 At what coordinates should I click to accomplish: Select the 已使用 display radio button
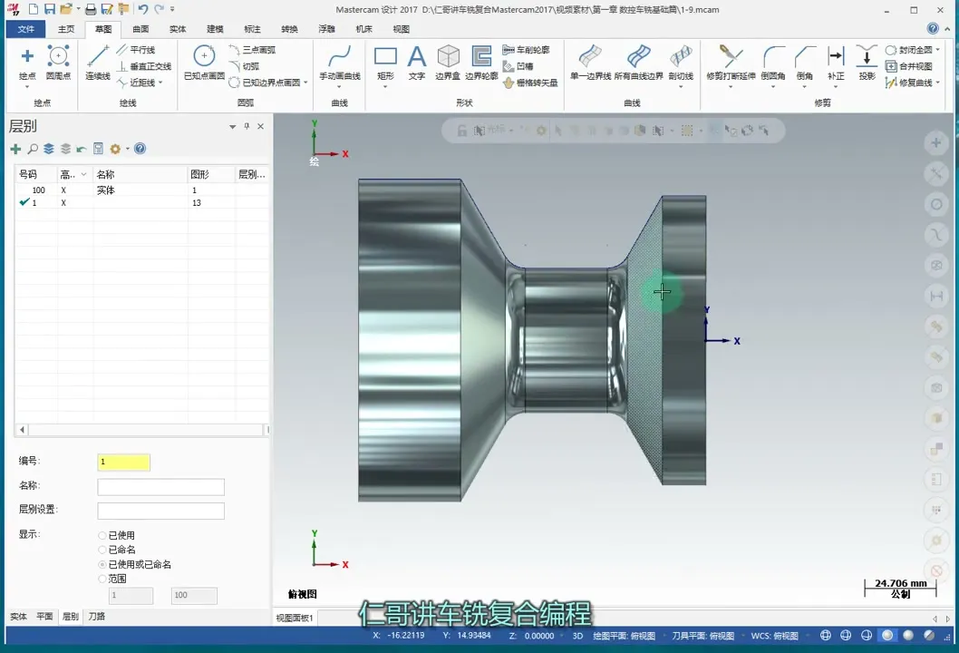tap(102, 536)
